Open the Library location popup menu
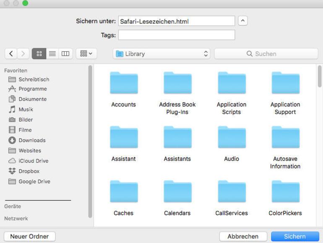The width and height of the screenshot is (323, 243). 161,54
